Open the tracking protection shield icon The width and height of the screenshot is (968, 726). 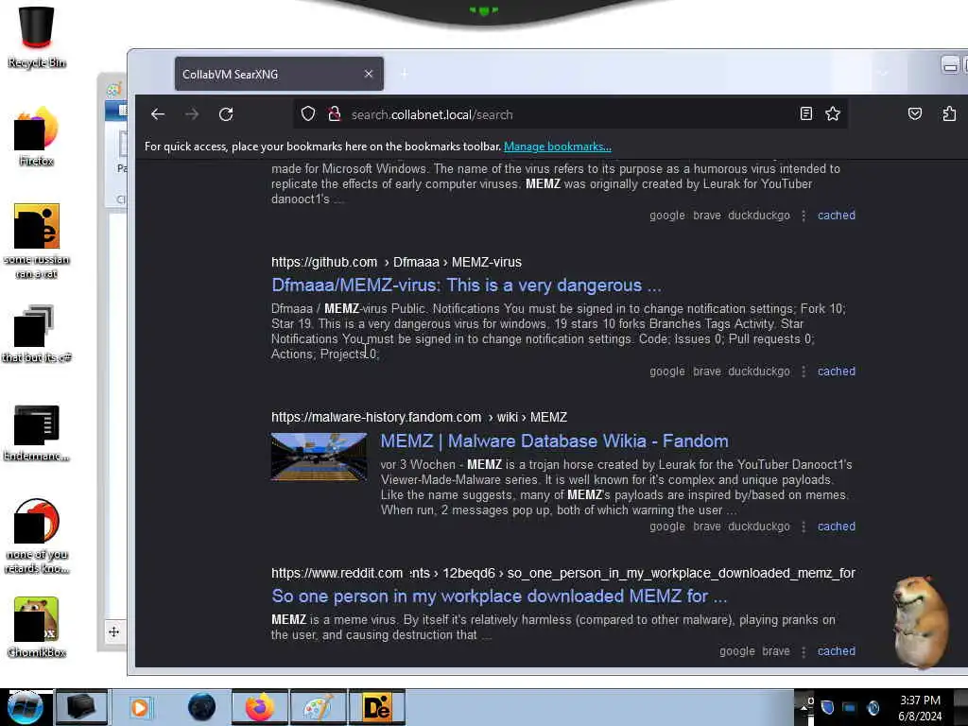(x=308, y=114)
